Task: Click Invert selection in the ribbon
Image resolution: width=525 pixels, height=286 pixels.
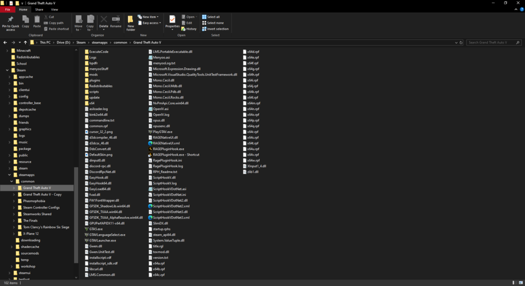Action: point(215,29)
